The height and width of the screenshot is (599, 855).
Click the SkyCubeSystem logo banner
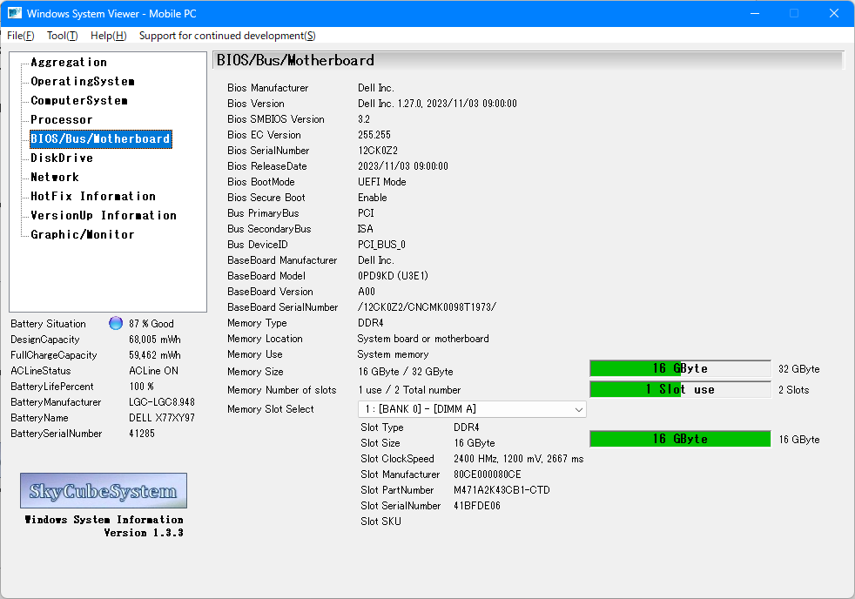click(104, 491)
